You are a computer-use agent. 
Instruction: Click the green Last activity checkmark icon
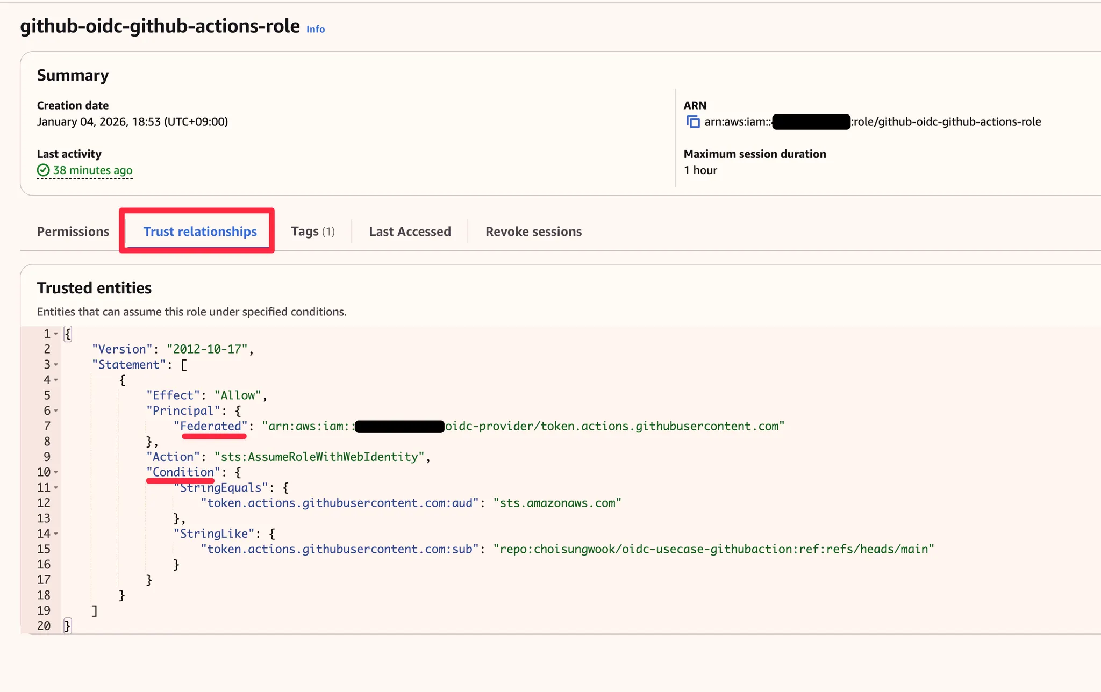43,170
